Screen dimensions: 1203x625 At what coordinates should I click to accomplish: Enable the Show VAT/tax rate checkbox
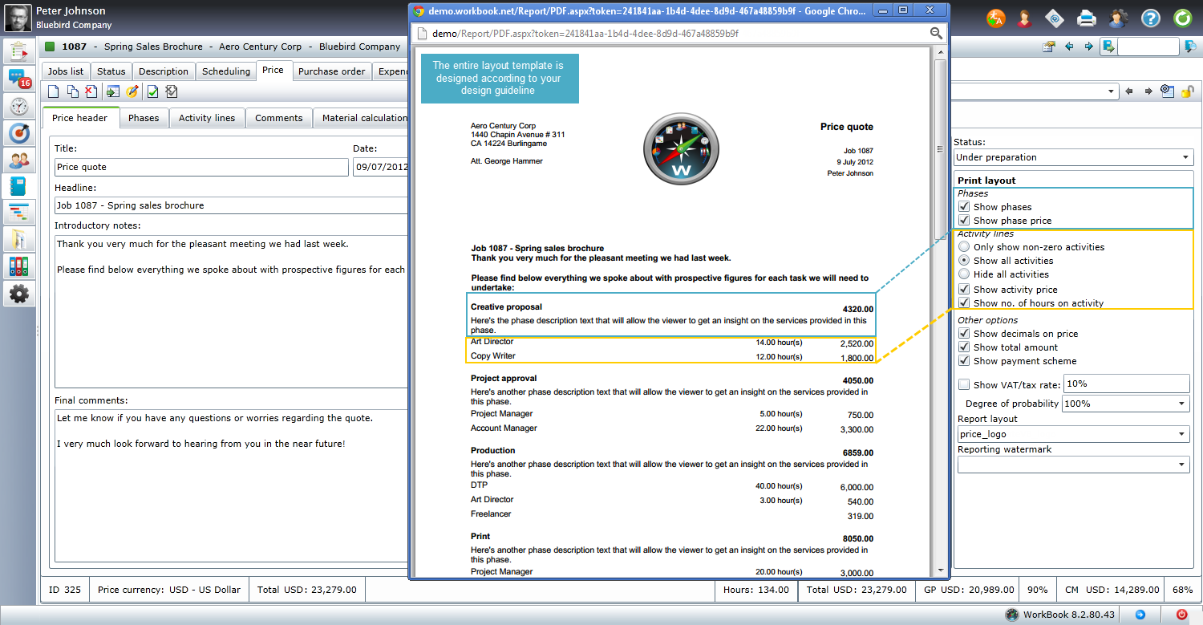964,385
